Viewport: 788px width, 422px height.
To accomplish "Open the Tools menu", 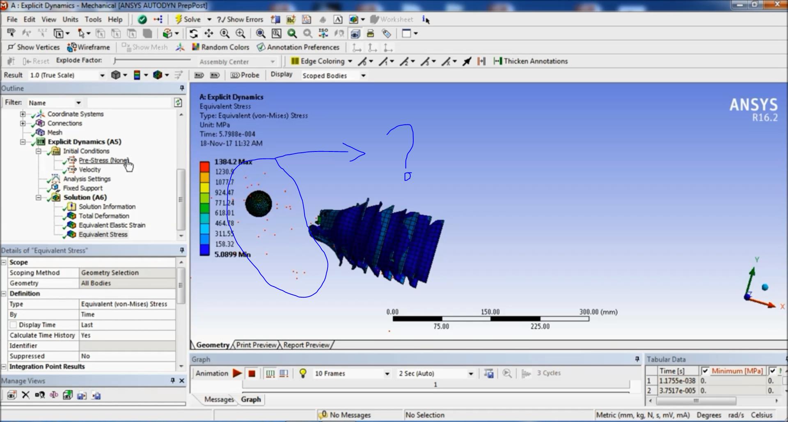I will point(93,19).
